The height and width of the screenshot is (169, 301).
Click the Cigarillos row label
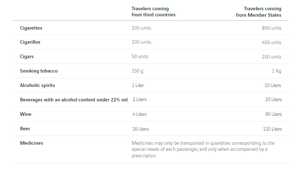[x=30, y=42]
